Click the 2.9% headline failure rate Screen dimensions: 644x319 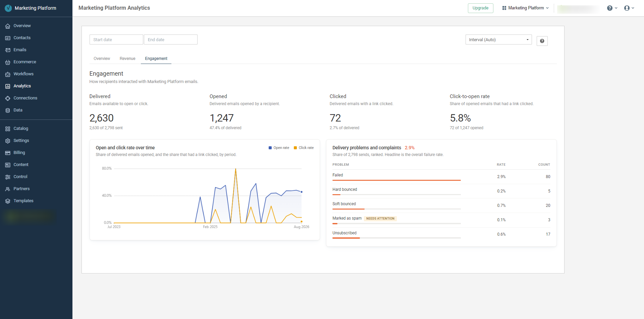[410, 148]
